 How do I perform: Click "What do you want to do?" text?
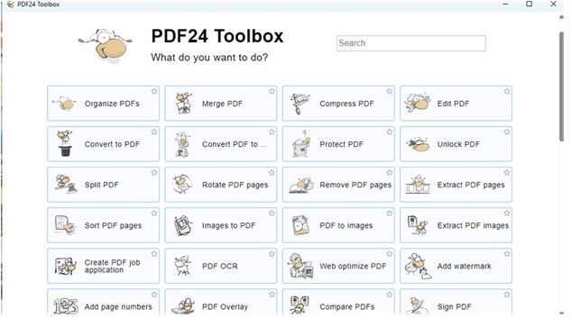point(209,58)
